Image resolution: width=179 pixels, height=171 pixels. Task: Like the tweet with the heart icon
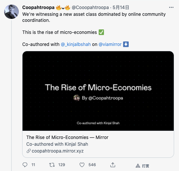[x=82, y=165]
